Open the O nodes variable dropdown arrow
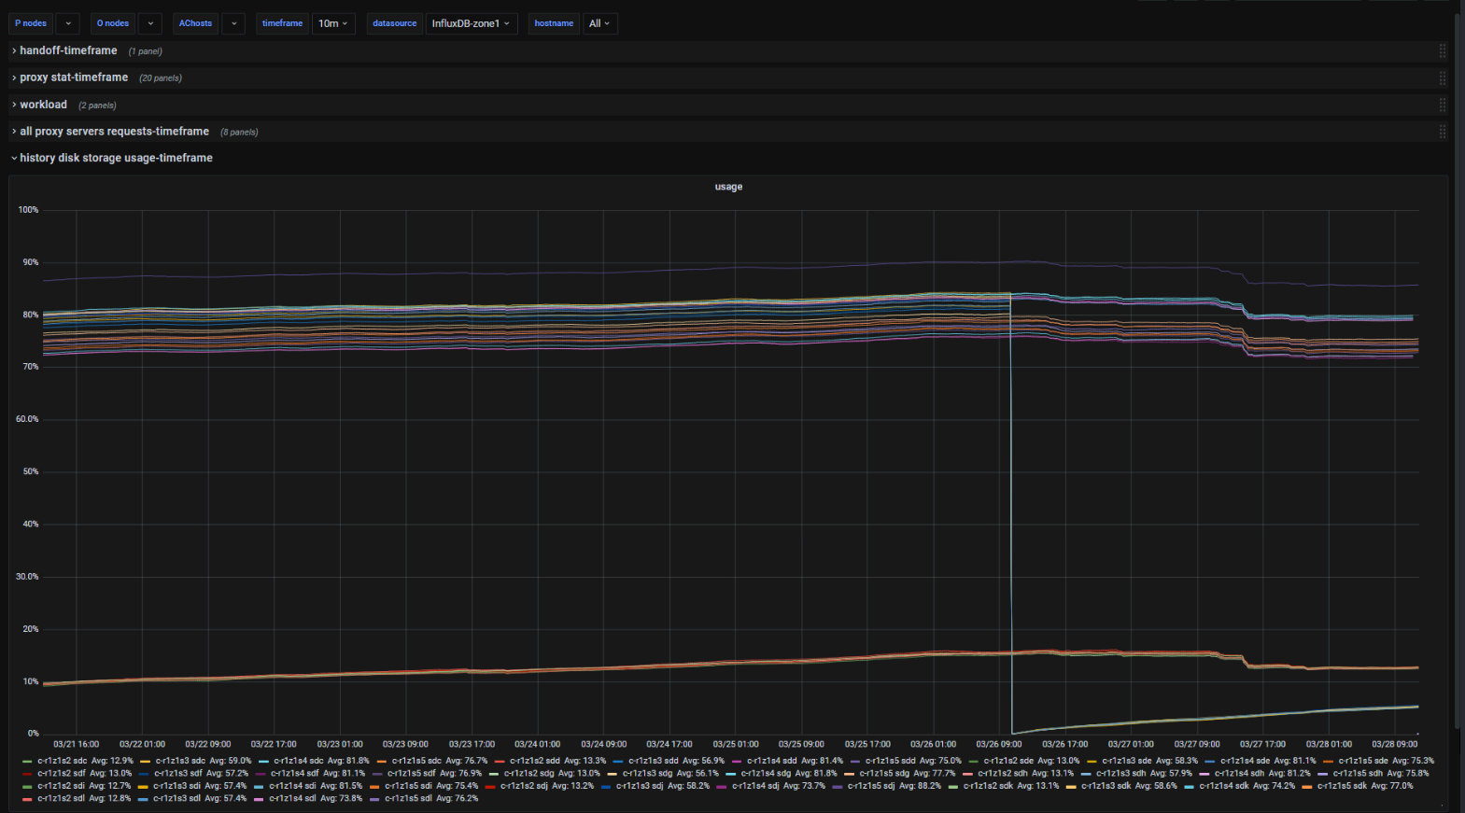 pyautogui.click(x=150, y=23)
